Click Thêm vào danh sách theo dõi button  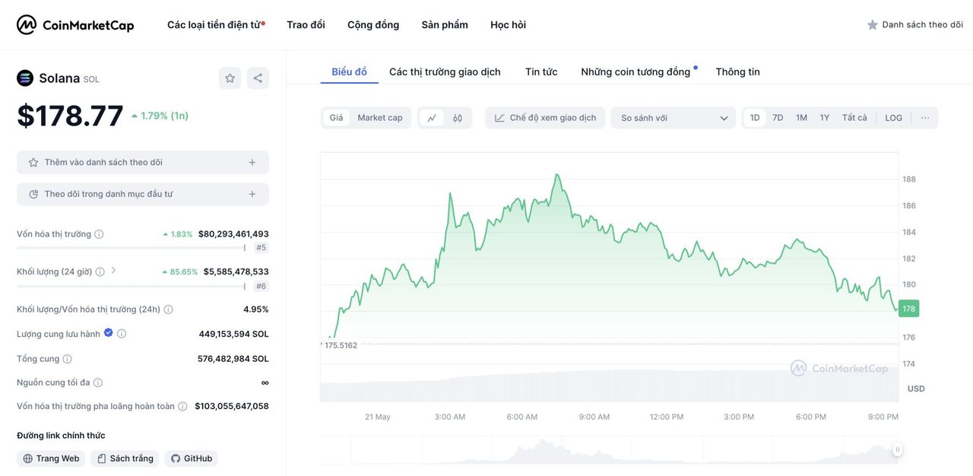point(143,163)
